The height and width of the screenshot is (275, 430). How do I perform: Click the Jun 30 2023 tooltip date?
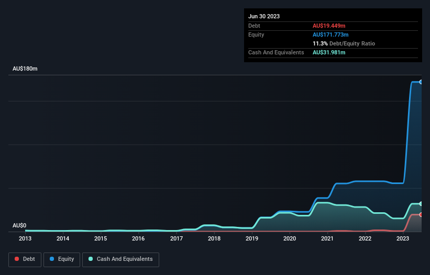[264, 16]
